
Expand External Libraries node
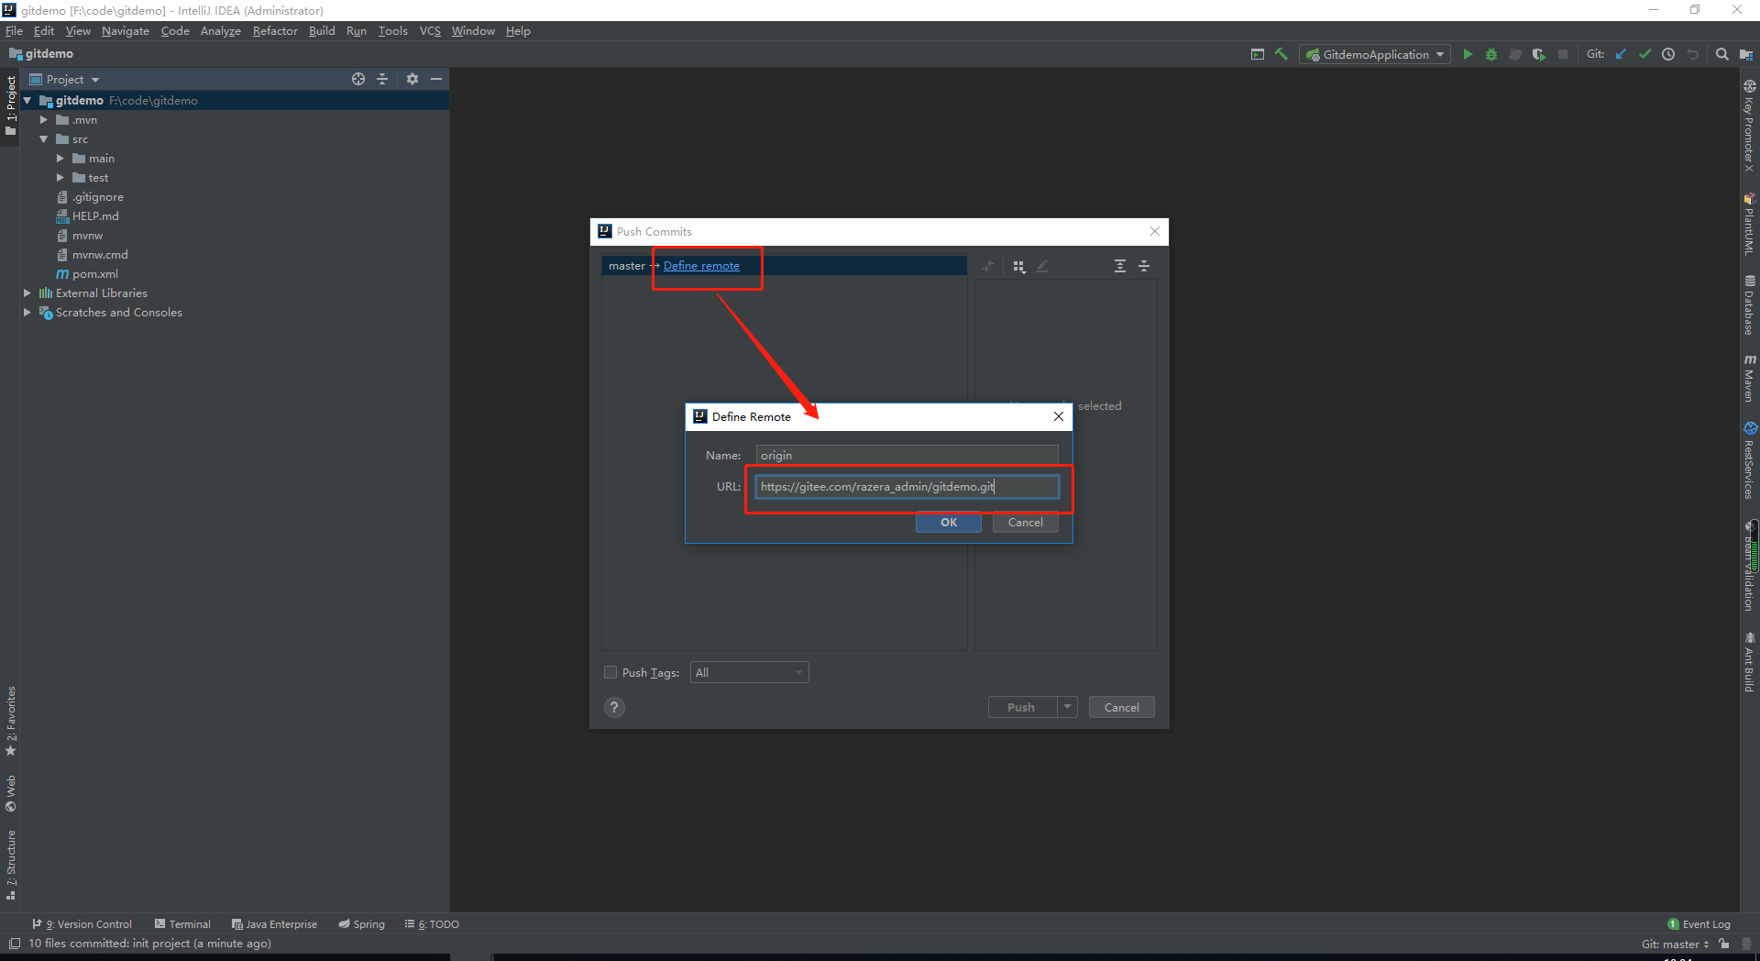click(27, 293)
